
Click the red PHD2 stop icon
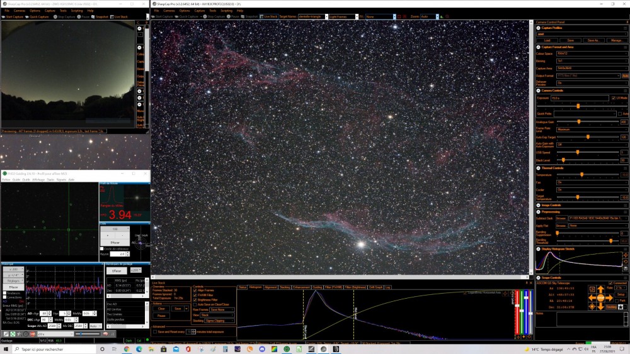point(33,334)
